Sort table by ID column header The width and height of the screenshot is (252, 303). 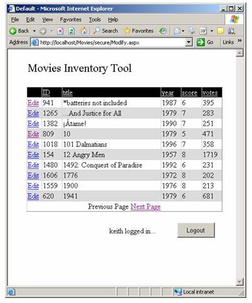click(46, 92)
